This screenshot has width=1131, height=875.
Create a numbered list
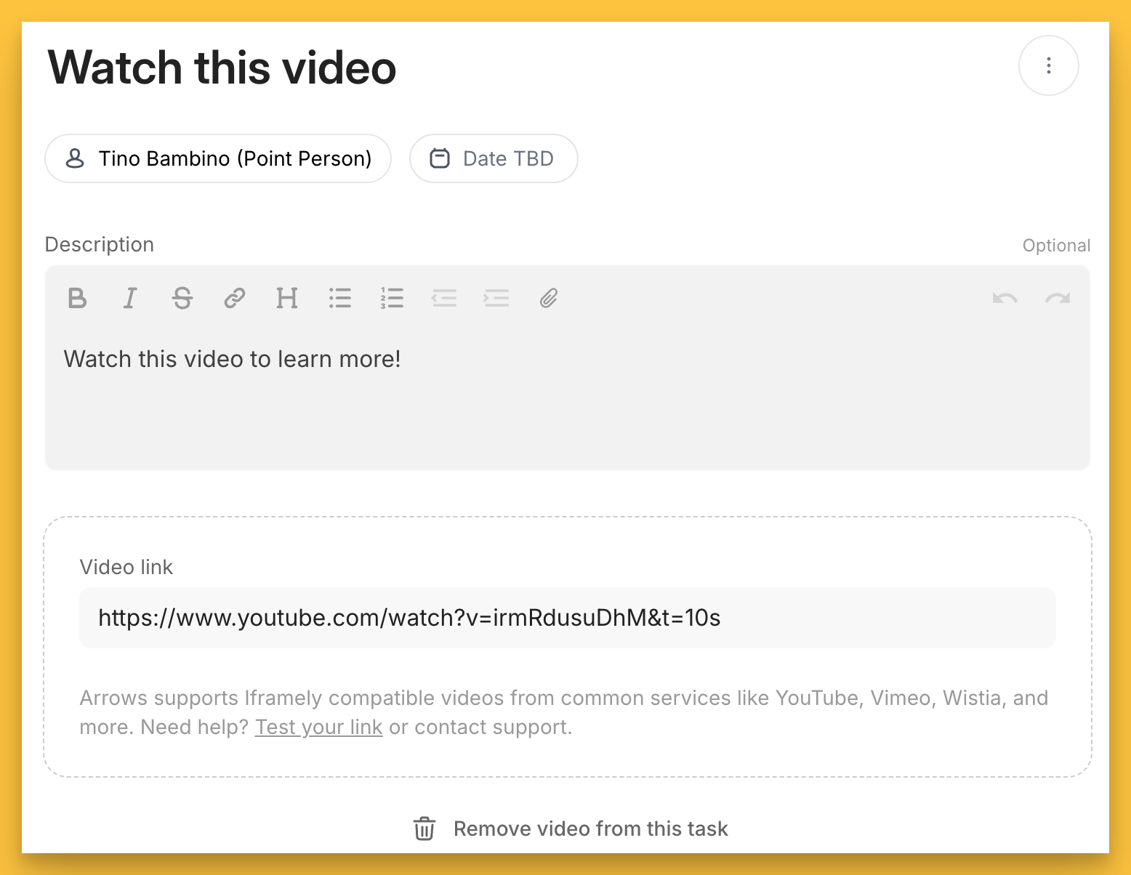coord(392,299)
